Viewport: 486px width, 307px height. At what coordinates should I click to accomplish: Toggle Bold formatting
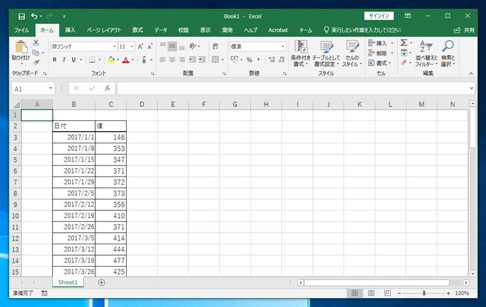point(54,59)
